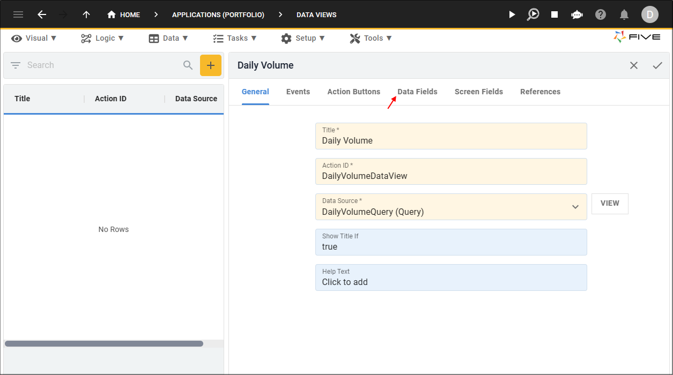Open the Logic menu

[102, 38]
